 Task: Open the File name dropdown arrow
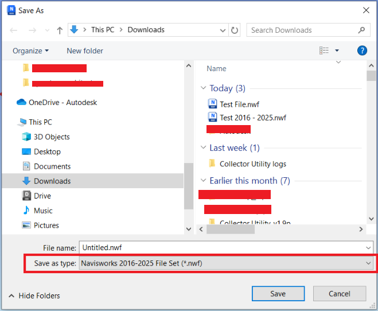pos(368,248)
